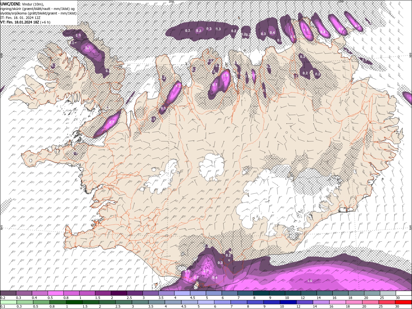Pick the dark blue 10 rain legend swatch
This screenshot has width=412, height=309.
click(x=288, y=302)
